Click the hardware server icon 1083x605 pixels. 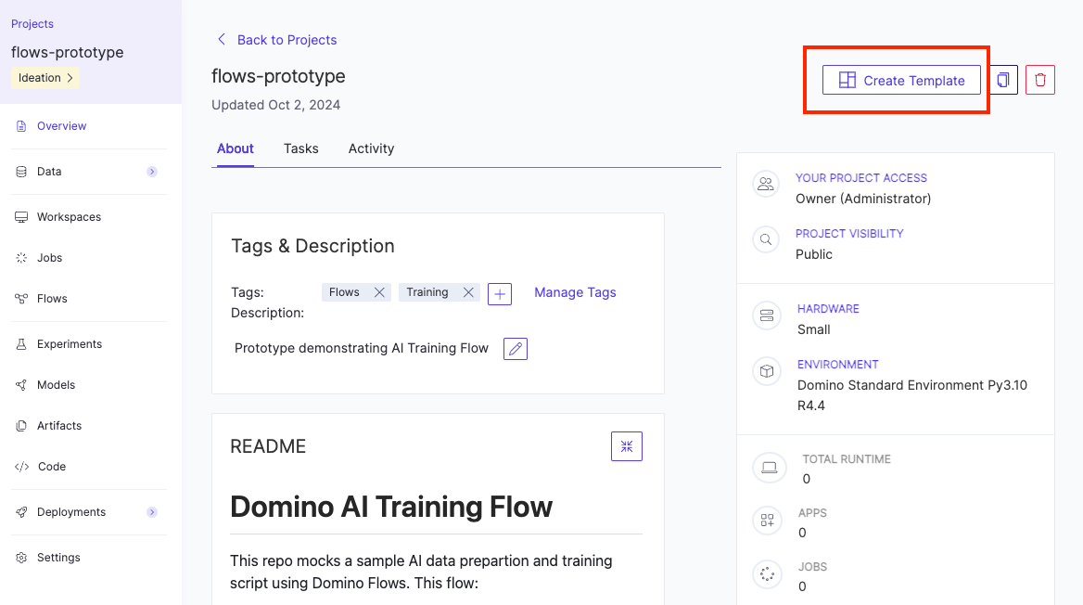tap(767, 316)
